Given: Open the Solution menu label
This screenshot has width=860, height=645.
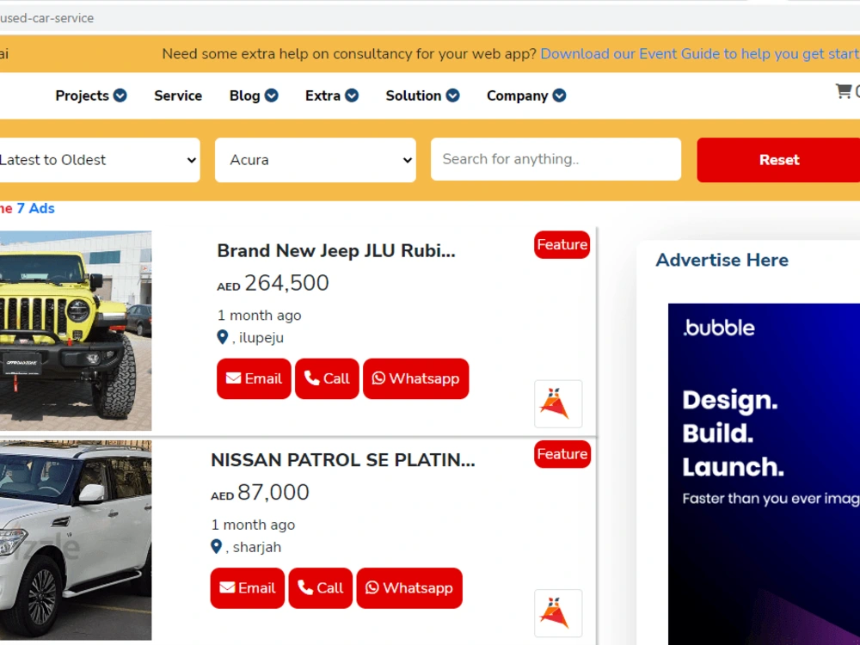Looking at the screenshot, I should tap(413, 95).
